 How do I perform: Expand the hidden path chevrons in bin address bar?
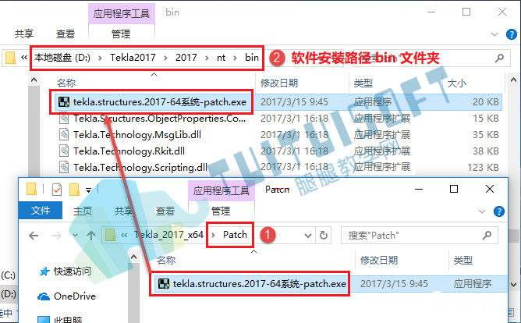24,58
